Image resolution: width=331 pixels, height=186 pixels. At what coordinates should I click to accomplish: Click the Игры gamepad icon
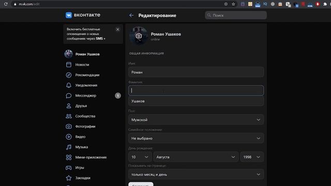click(69, 167)
